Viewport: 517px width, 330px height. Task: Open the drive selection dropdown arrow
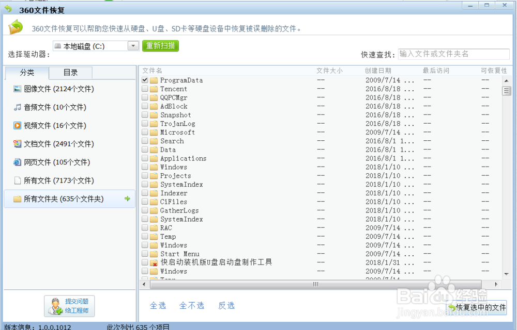[x=133, y=46]
